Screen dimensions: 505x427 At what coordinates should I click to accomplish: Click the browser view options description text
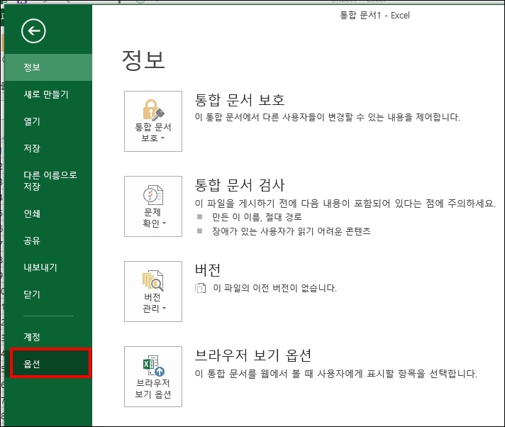[336, 374]
